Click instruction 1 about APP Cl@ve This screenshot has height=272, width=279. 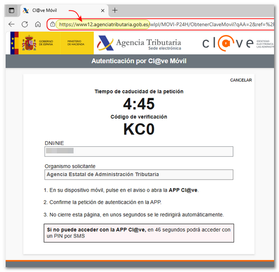[121, 190]
